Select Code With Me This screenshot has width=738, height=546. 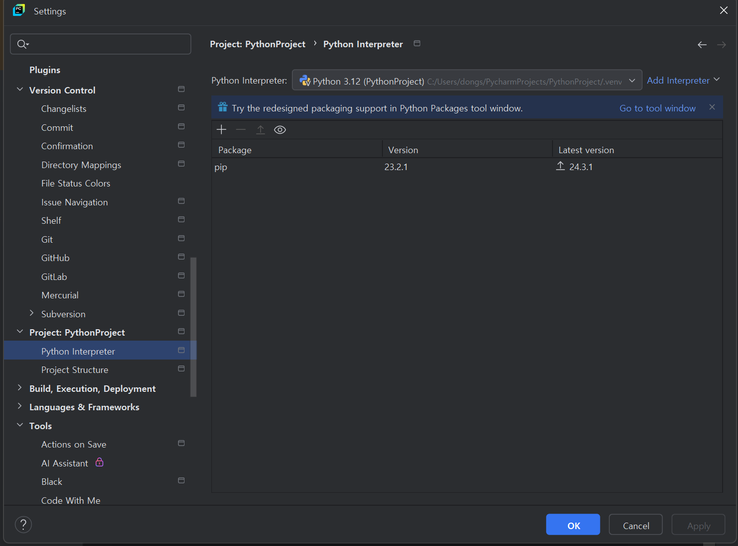coord(71,500)
